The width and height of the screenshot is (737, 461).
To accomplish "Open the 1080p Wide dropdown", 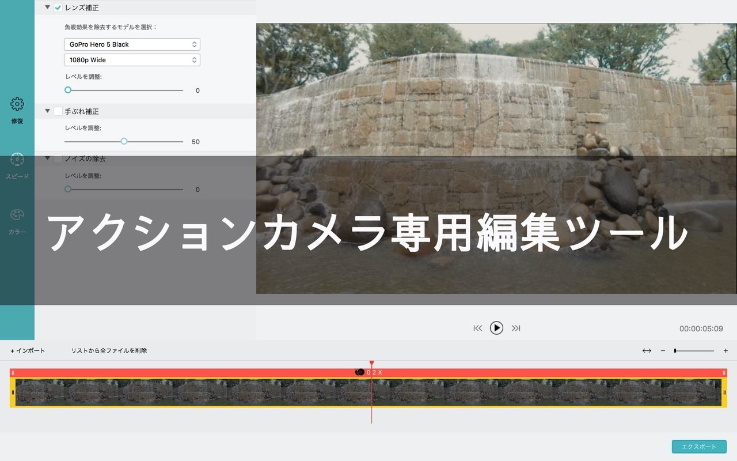I will pyautogui.click(x=132, y=60).
